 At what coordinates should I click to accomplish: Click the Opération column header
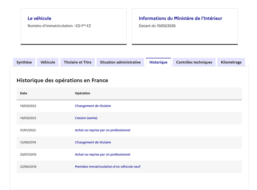pos(83,93)
